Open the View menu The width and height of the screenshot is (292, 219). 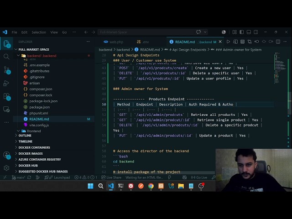click(54, 32)
